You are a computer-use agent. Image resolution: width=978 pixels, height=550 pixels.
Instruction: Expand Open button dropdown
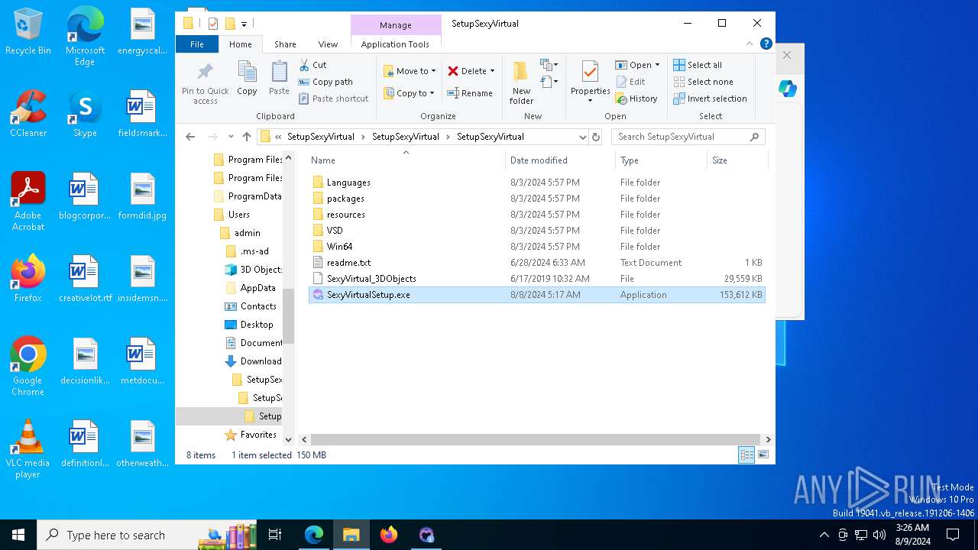click(657, 65)
